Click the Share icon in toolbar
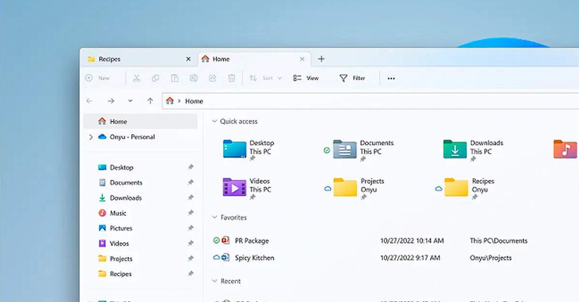 pos(212,78)
